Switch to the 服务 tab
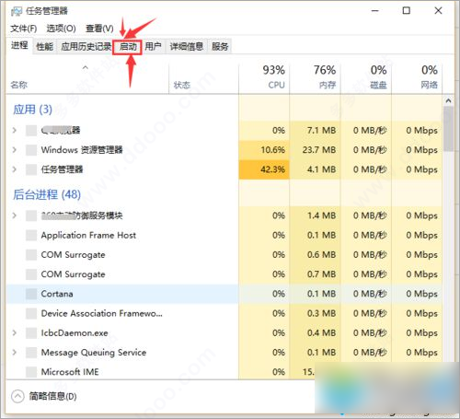The width and height of the screenshot is (460, 419). (x=220, y=47)
